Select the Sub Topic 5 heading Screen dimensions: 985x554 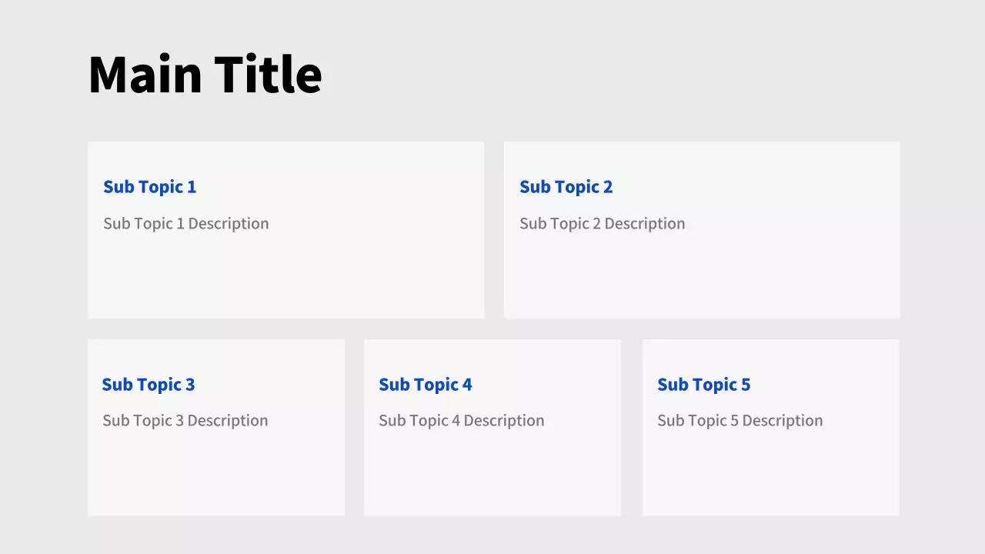pos(704,385)
